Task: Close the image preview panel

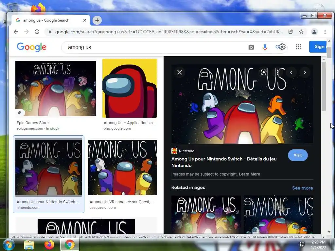Action: tap(180, 72)
